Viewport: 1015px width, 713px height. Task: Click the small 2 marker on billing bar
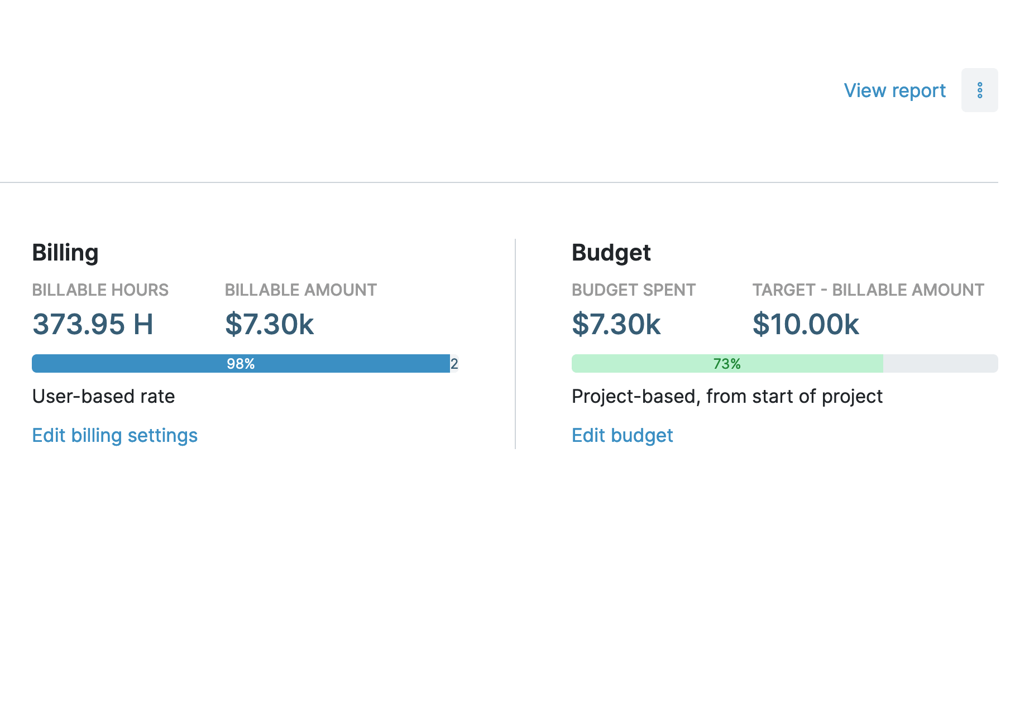pyautogui.click(x=454, y=364)
